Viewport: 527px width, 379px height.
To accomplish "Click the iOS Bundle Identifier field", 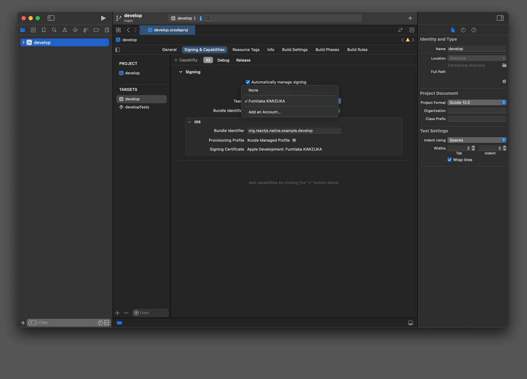I will (294, 131).
